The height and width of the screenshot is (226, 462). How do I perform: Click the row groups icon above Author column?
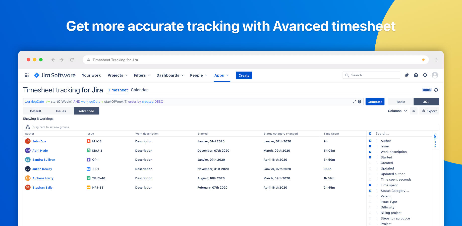[28, 127]
